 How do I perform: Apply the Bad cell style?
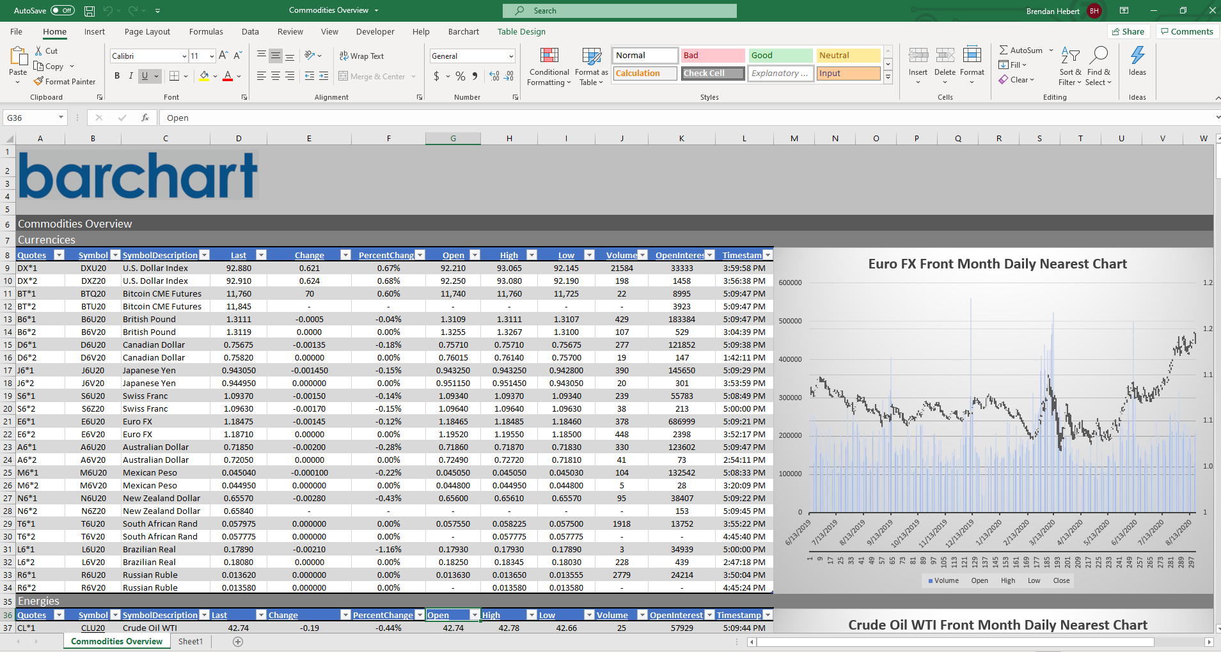click(713, 56)
